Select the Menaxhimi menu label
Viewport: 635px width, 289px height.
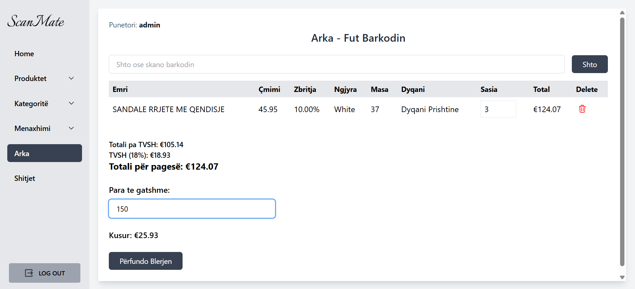[32, 128]
